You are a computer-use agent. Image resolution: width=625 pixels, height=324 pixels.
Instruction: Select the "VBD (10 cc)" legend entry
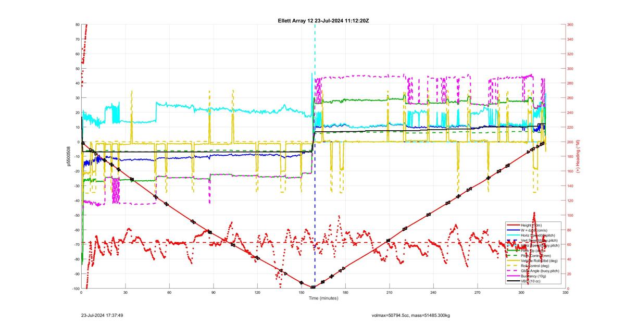tap(531, 281)
